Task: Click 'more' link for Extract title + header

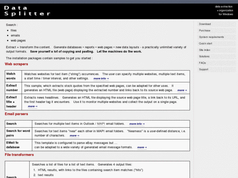Action: pyautogui.click(x=32, y=106)
